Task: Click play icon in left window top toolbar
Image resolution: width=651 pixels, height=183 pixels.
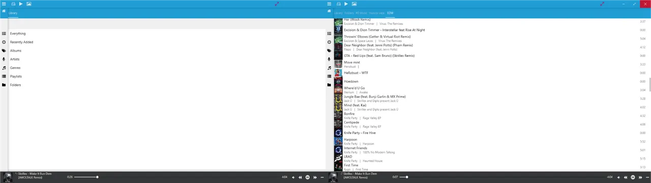Action: tap(21, 4)
